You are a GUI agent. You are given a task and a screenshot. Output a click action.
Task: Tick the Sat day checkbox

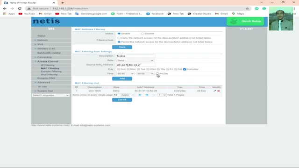(176, 69)
